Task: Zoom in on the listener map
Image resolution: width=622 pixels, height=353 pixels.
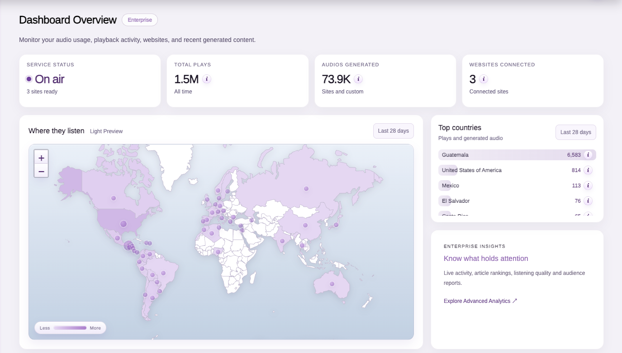Action: (41, 158)
